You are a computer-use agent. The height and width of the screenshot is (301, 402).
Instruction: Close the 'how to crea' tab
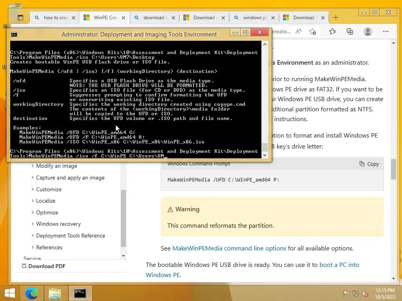coord(73,18)
